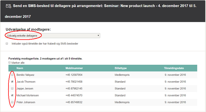206x112 pixels.
Task: Click phone number +45 44574570
Action: (x=74, y=95)
